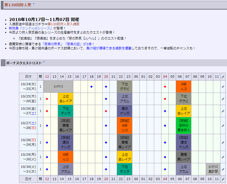
Task: Click the 2018年10月17日~11月07日 開催 bold text
Action: (x=44, y=19)
